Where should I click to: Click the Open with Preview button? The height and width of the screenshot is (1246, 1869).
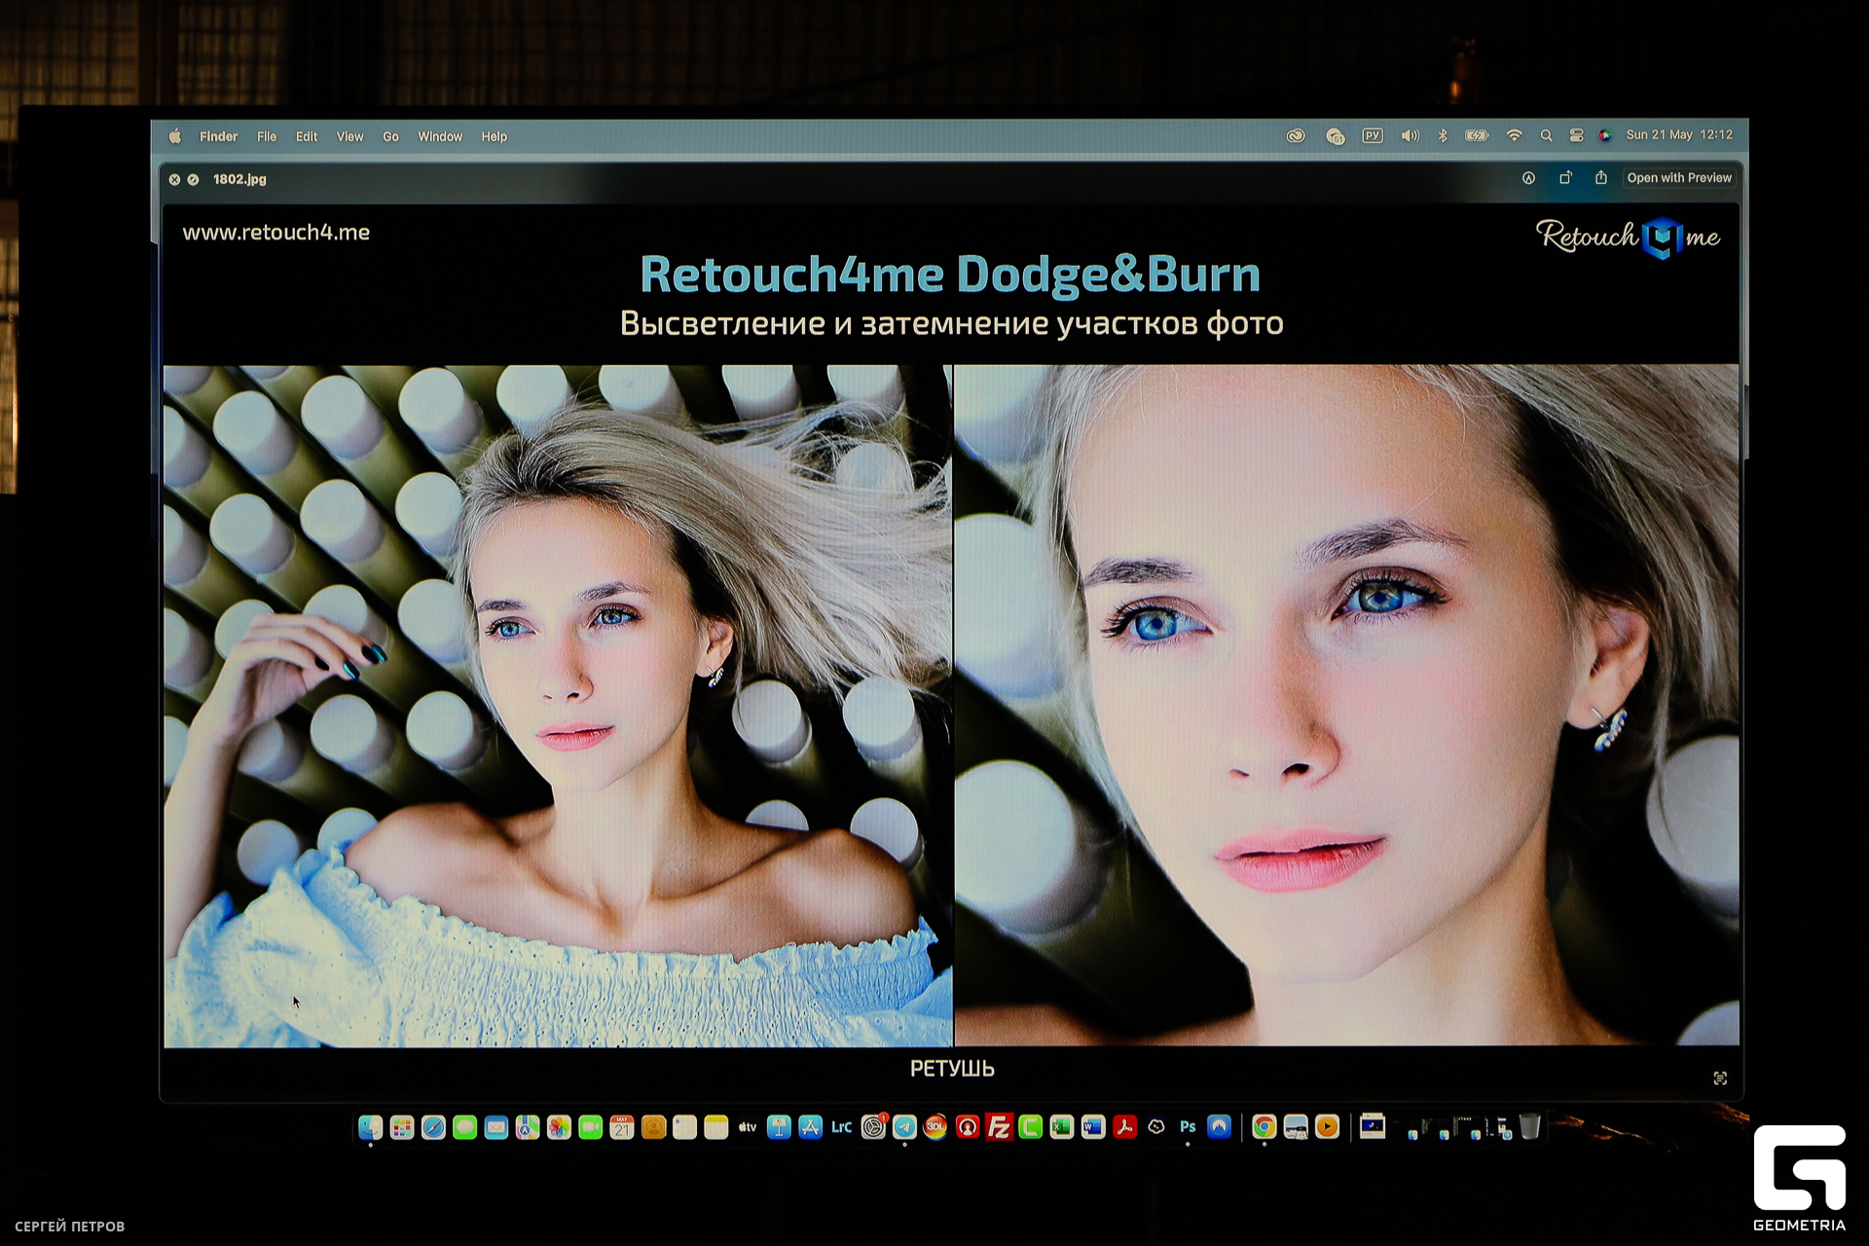[1679, 178]
